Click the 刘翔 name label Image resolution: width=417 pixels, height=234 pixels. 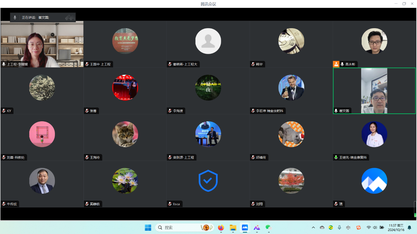pyautogui.click(x=259, y=204)
